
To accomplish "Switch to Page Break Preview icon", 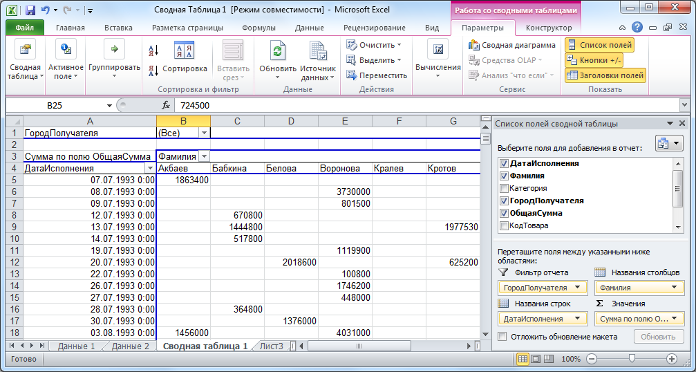I will (x=549, y=359).
